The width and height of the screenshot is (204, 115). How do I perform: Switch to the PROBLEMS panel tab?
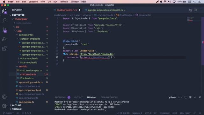click(x=60, y=97)
